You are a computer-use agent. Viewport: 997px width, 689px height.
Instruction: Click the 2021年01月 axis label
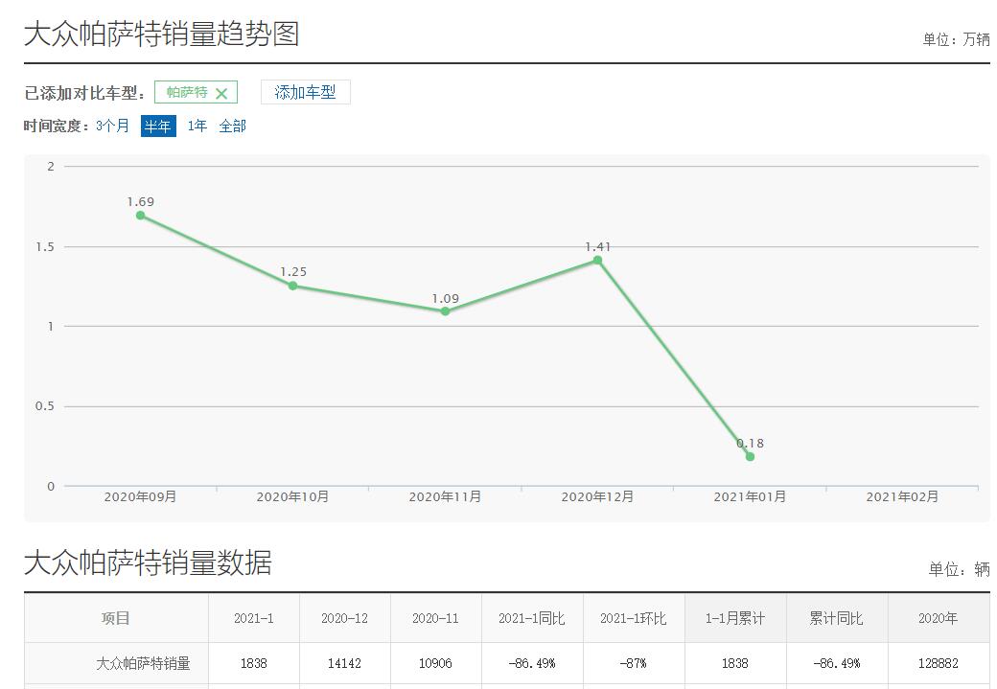tap(751, 496)
